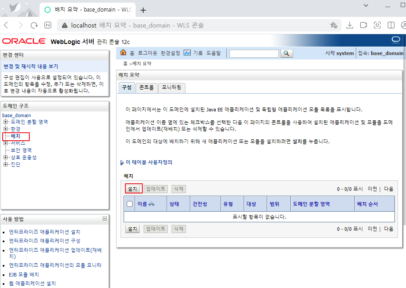Click the N icon beside the reload button
Image resolution: width=406 pixels, height=288 pixels.
(x=48, y=25)
